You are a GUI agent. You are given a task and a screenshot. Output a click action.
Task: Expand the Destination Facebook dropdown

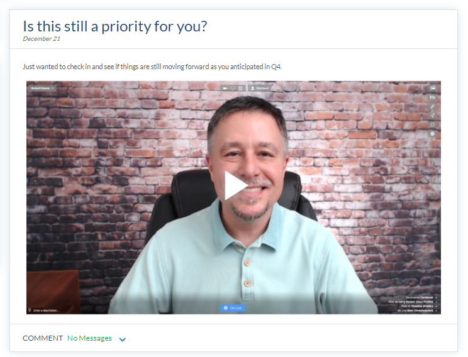click(x=421, y=297)
